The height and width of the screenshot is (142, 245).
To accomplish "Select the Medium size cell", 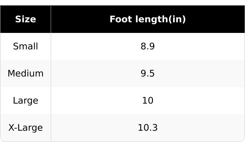I will [x=26, y=74].
